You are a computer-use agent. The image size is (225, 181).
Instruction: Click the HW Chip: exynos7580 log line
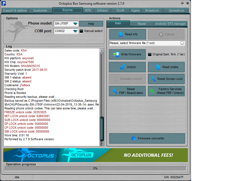(19, 62)
